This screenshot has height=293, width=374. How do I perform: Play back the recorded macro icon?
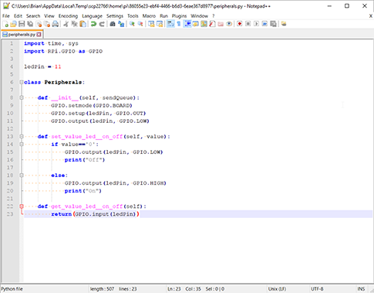256,24
